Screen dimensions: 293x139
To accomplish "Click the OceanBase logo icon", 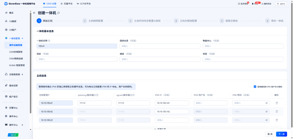I will (x=6, y=4).
